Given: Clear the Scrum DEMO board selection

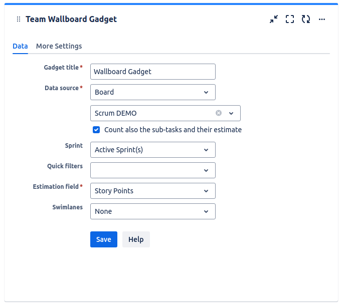Looking at the screenshot, I should tap(219, 113).
